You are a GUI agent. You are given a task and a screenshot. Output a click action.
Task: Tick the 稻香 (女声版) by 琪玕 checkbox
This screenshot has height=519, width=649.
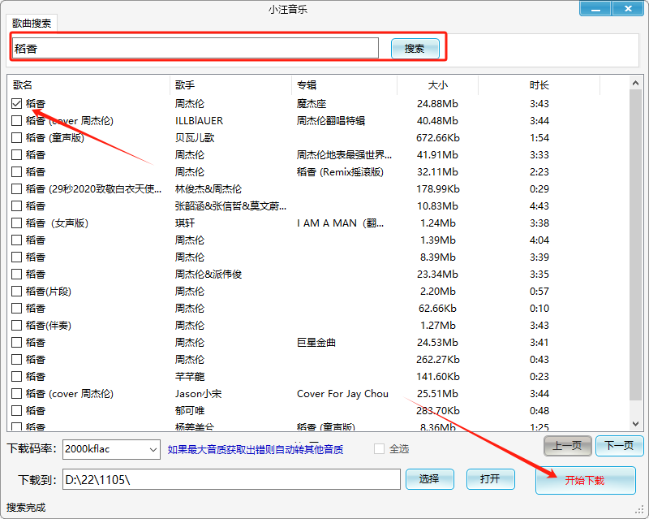pyautogui.click(x=17, y=223)
